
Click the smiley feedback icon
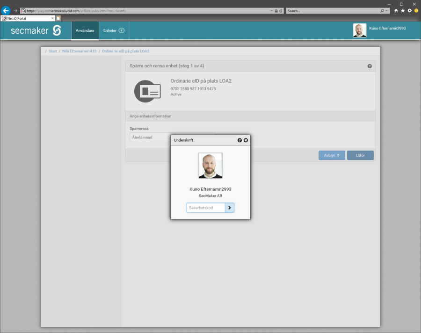pyautogui.click(x=416, y=11)
